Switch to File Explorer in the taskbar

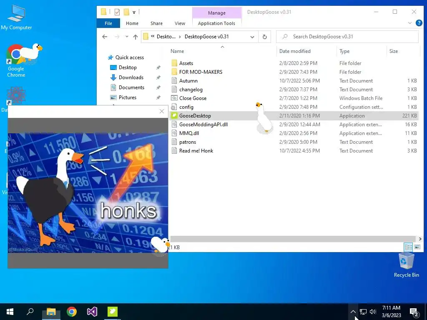tap(51, 312)
